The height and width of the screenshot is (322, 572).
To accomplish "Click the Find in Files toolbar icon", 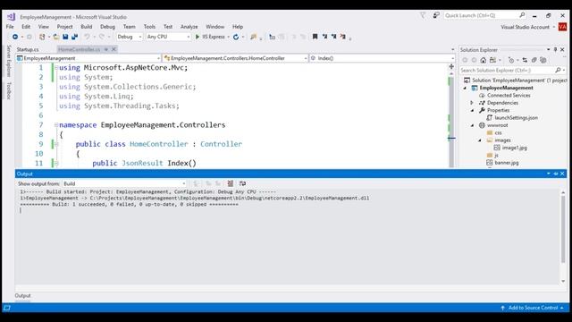I will pyautogui.click(x=253, y=37).
